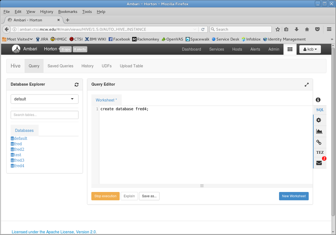Open the Services link
Viewport: 336px width, 235px height.
click(217, 49)
